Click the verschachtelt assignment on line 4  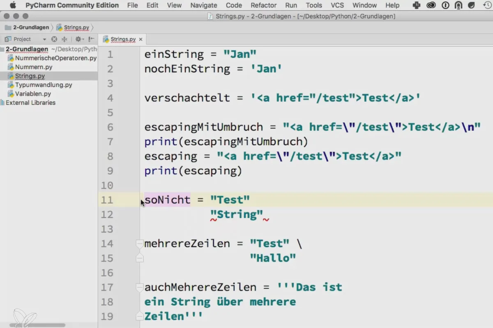click(283, 98)
